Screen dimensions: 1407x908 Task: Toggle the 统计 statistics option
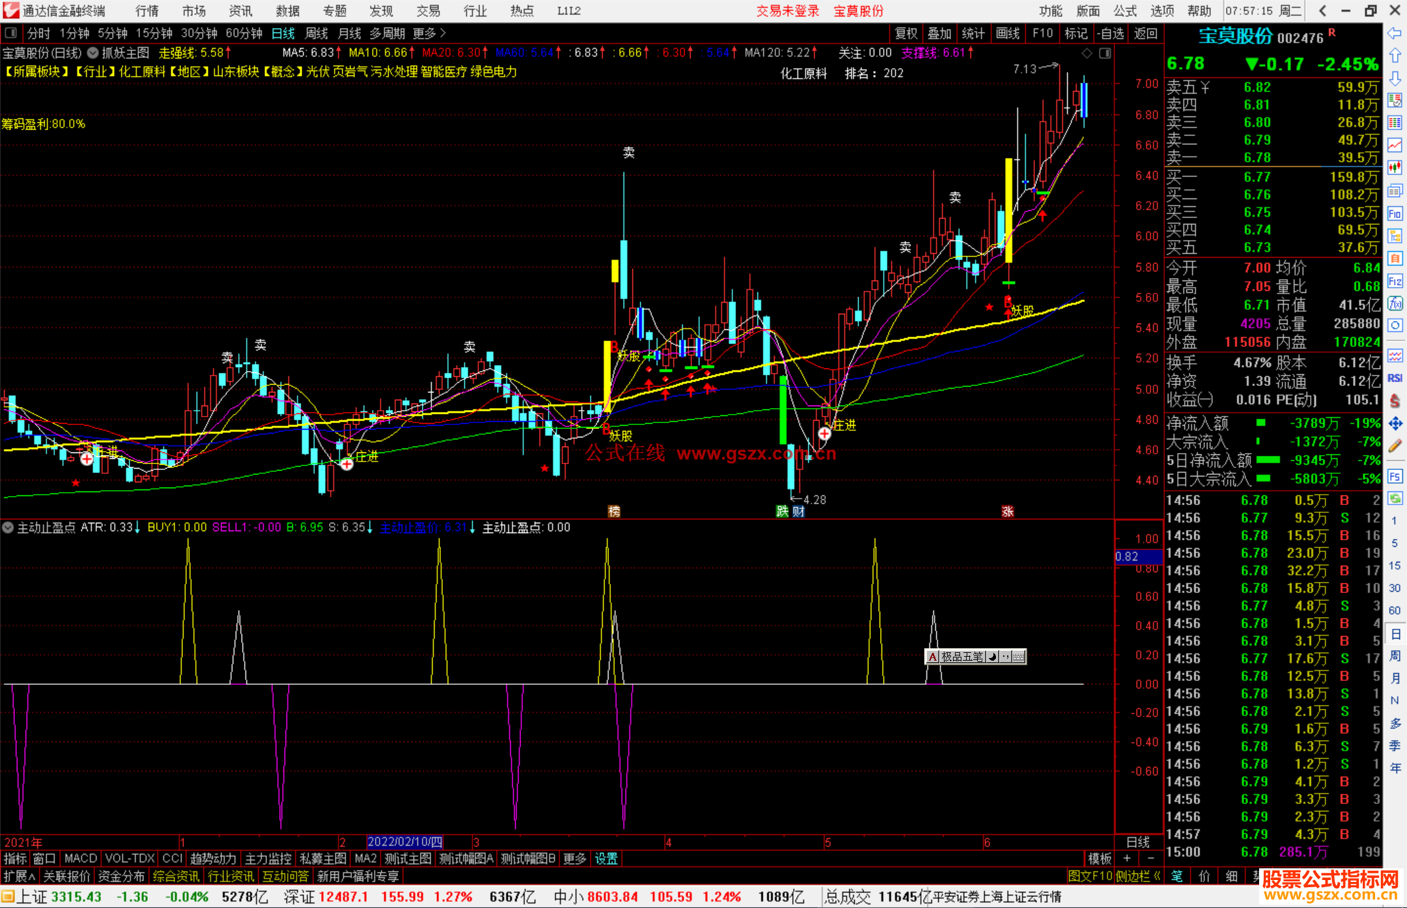coord(974,33)
